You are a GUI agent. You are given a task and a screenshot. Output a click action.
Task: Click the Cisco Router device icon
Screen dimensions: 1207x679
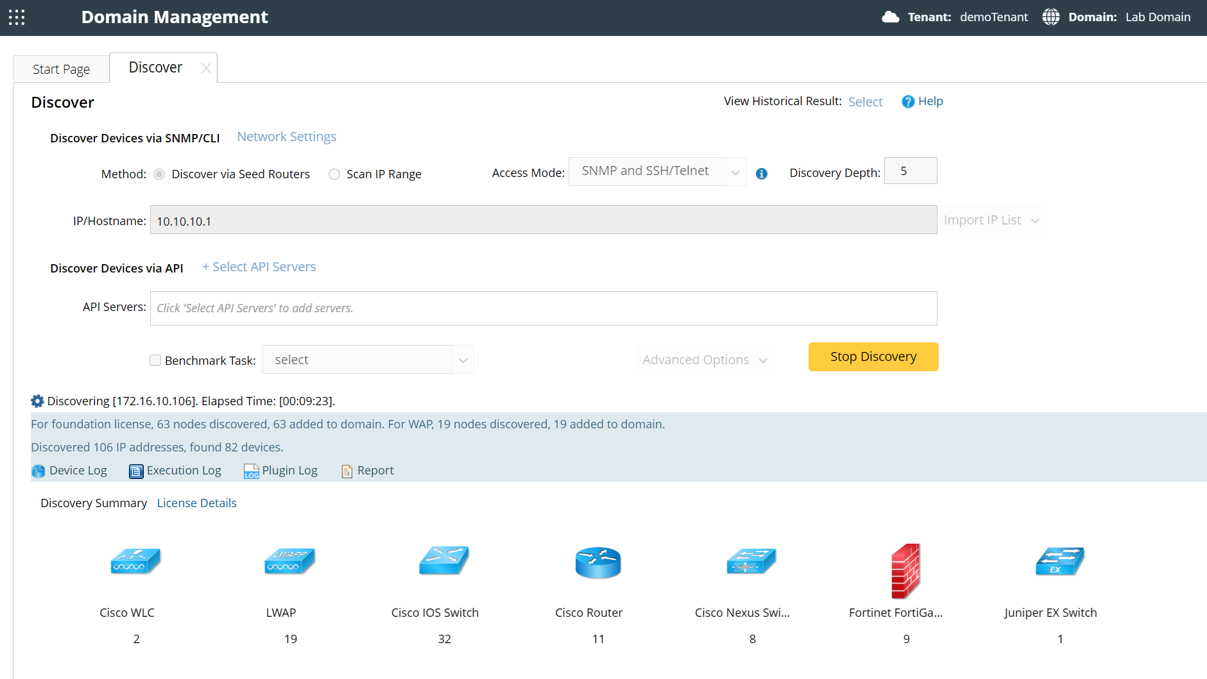point(597,562)
